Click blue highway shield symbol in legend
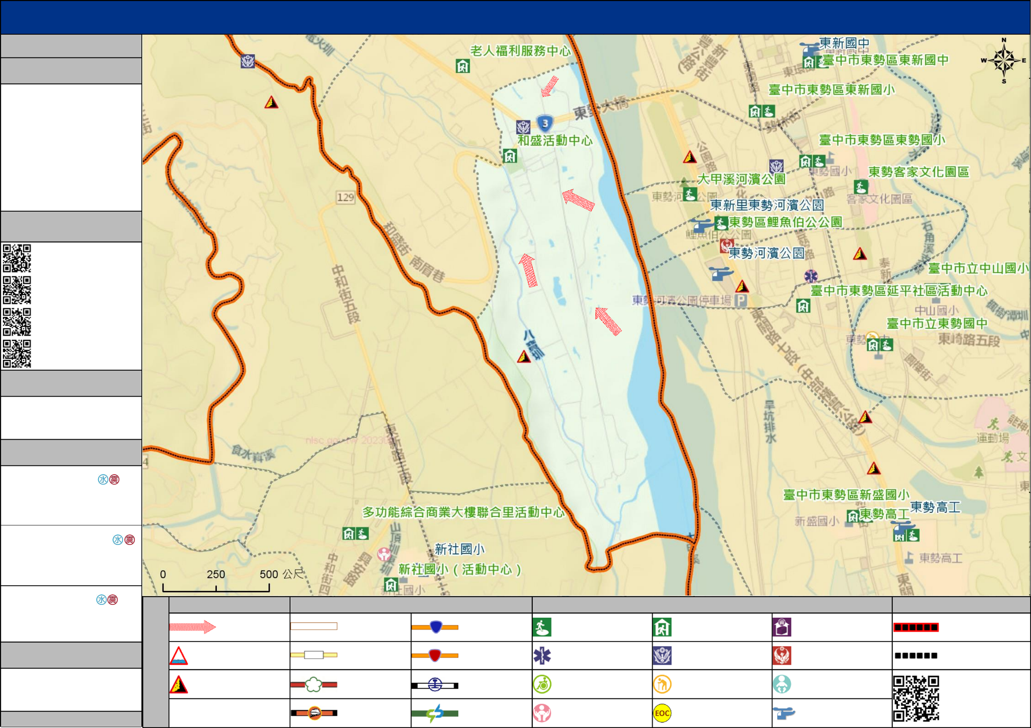 pos(435,627)
